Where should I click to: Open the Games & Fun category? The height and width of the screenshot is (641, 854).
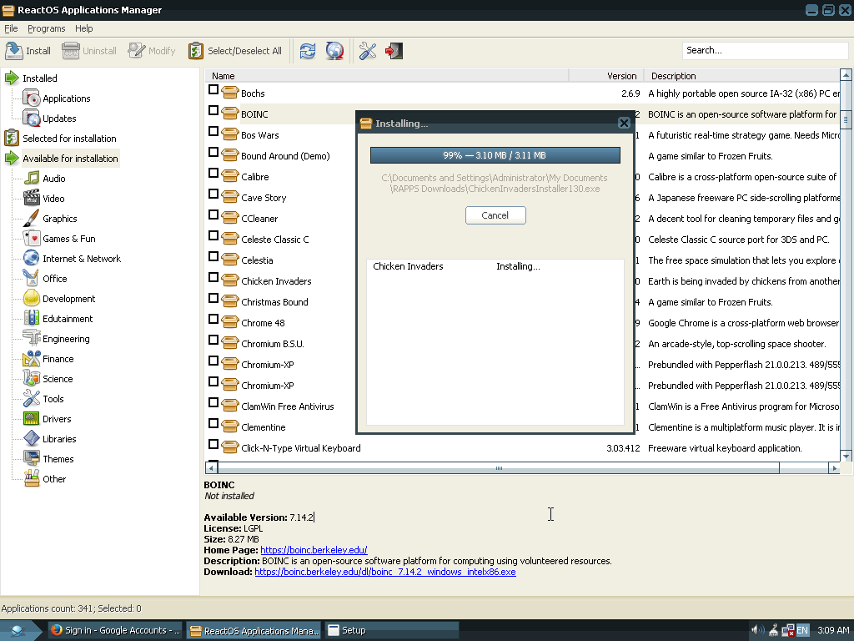(x=68, y=239)
